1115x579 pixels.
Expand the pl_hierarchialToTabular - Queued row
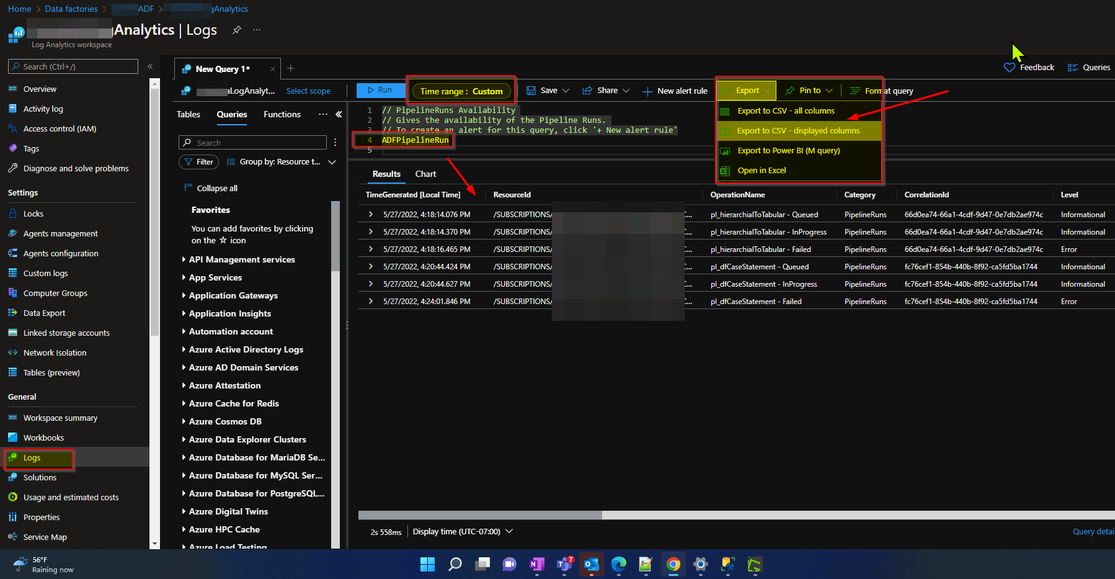click(x=371, y=214)
